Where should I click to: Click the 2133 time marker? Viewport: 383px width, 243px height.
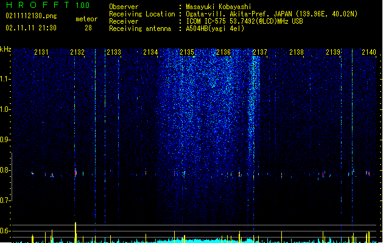click(114, 52)
